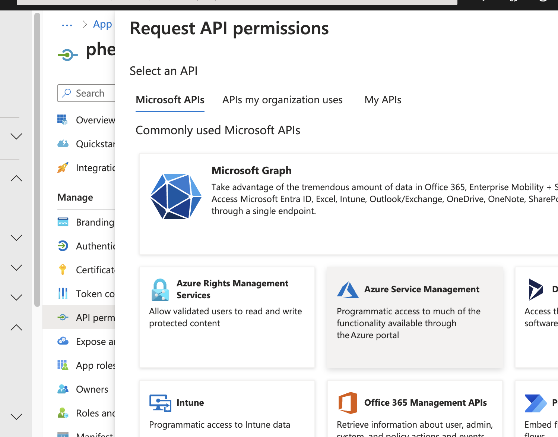Click the Intune monitor icon
This screenshot has width=558, height=437.
160,403
